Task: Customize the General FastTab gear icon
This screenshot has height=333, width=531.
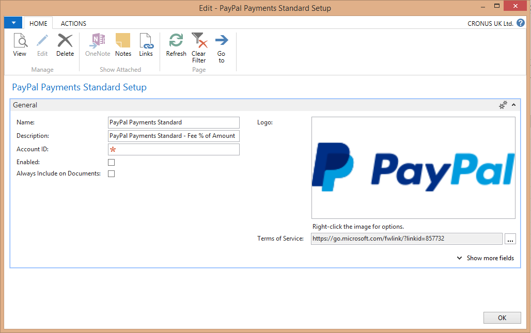Action: 503,105
